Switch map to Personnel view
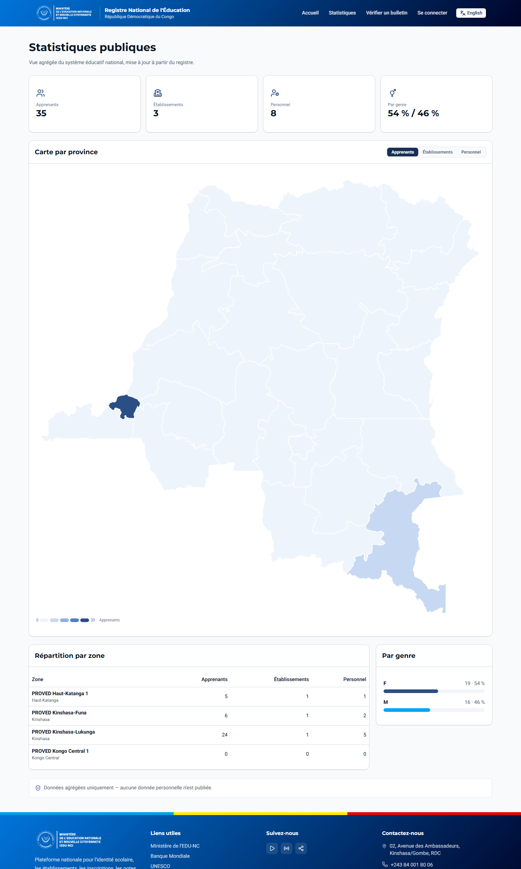Viewport: 521px width, 869px height. click(471, 152)
